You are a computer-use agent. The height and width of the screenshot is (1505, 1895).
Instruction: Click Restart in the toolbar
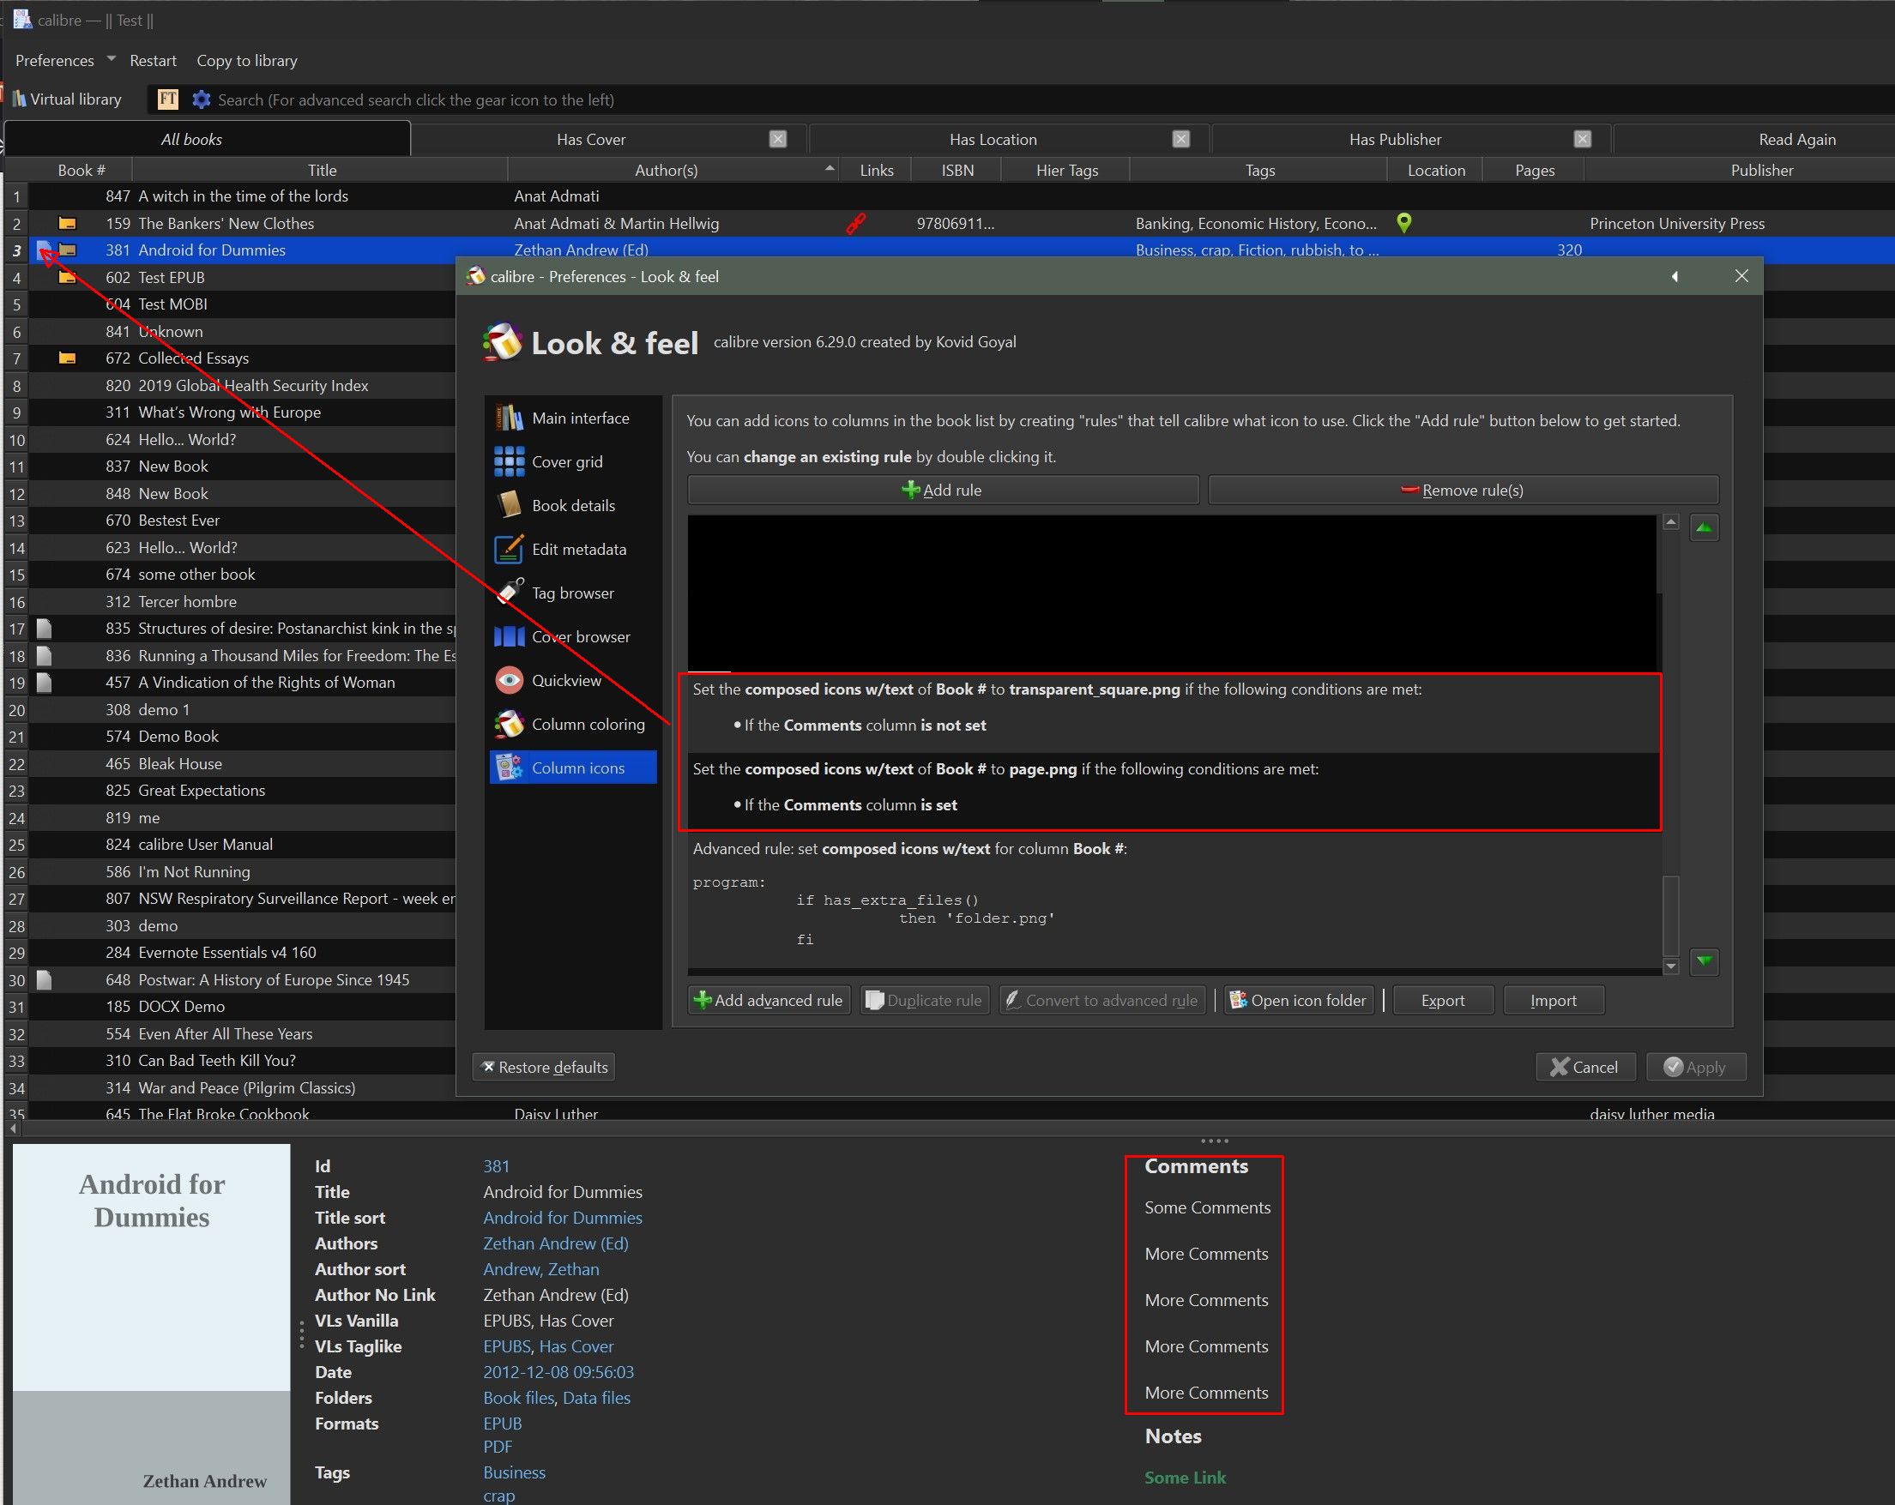[x=153, y=61]
